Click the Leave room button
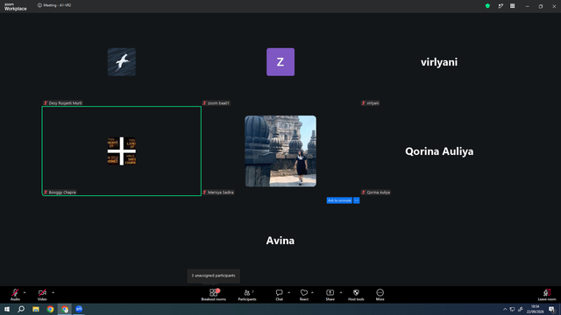The width and height of the screenshot is (561, 315). [547, 295]
